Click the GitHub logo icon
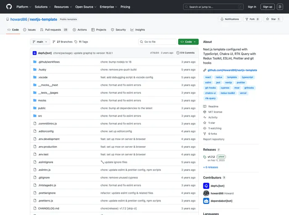This screenshot has height=215, width=289. click(9, 7)
